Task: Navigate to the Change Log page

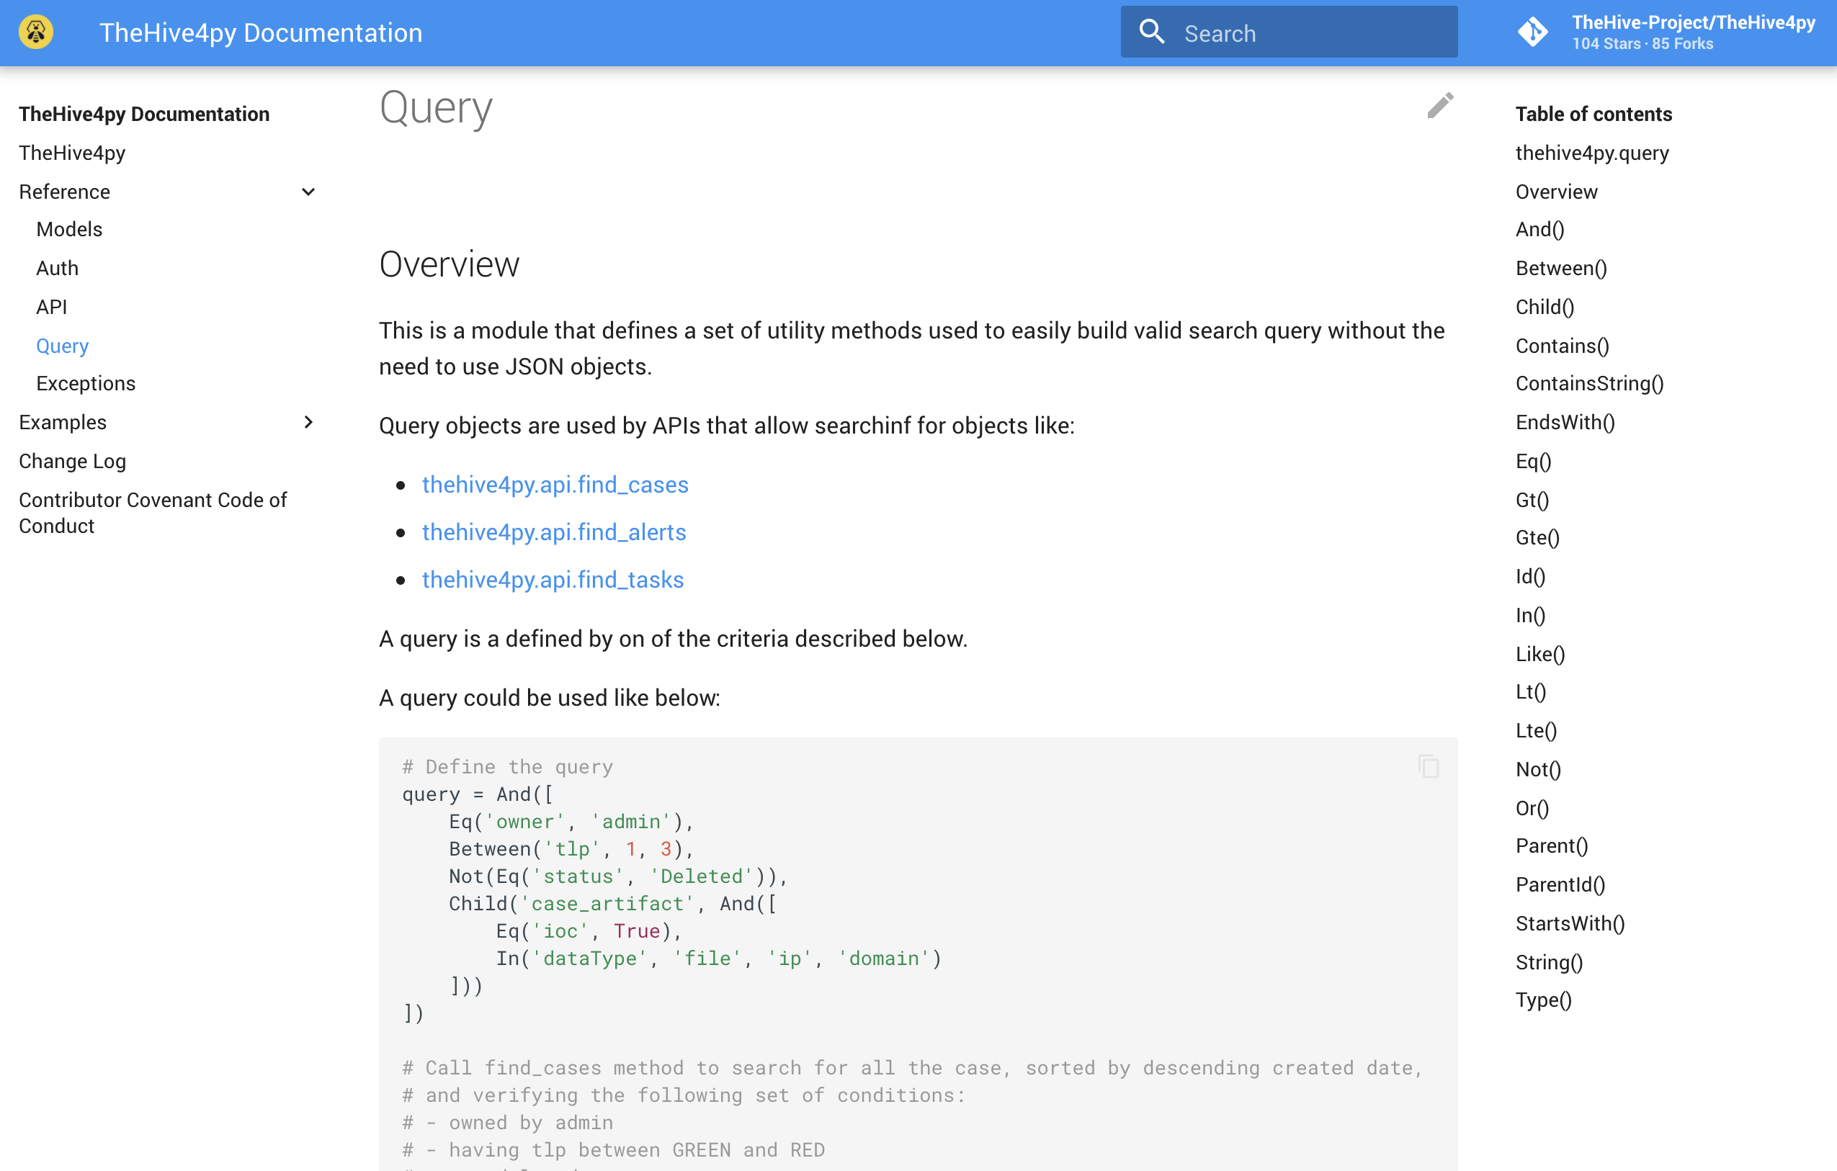Action: point(73,461)
